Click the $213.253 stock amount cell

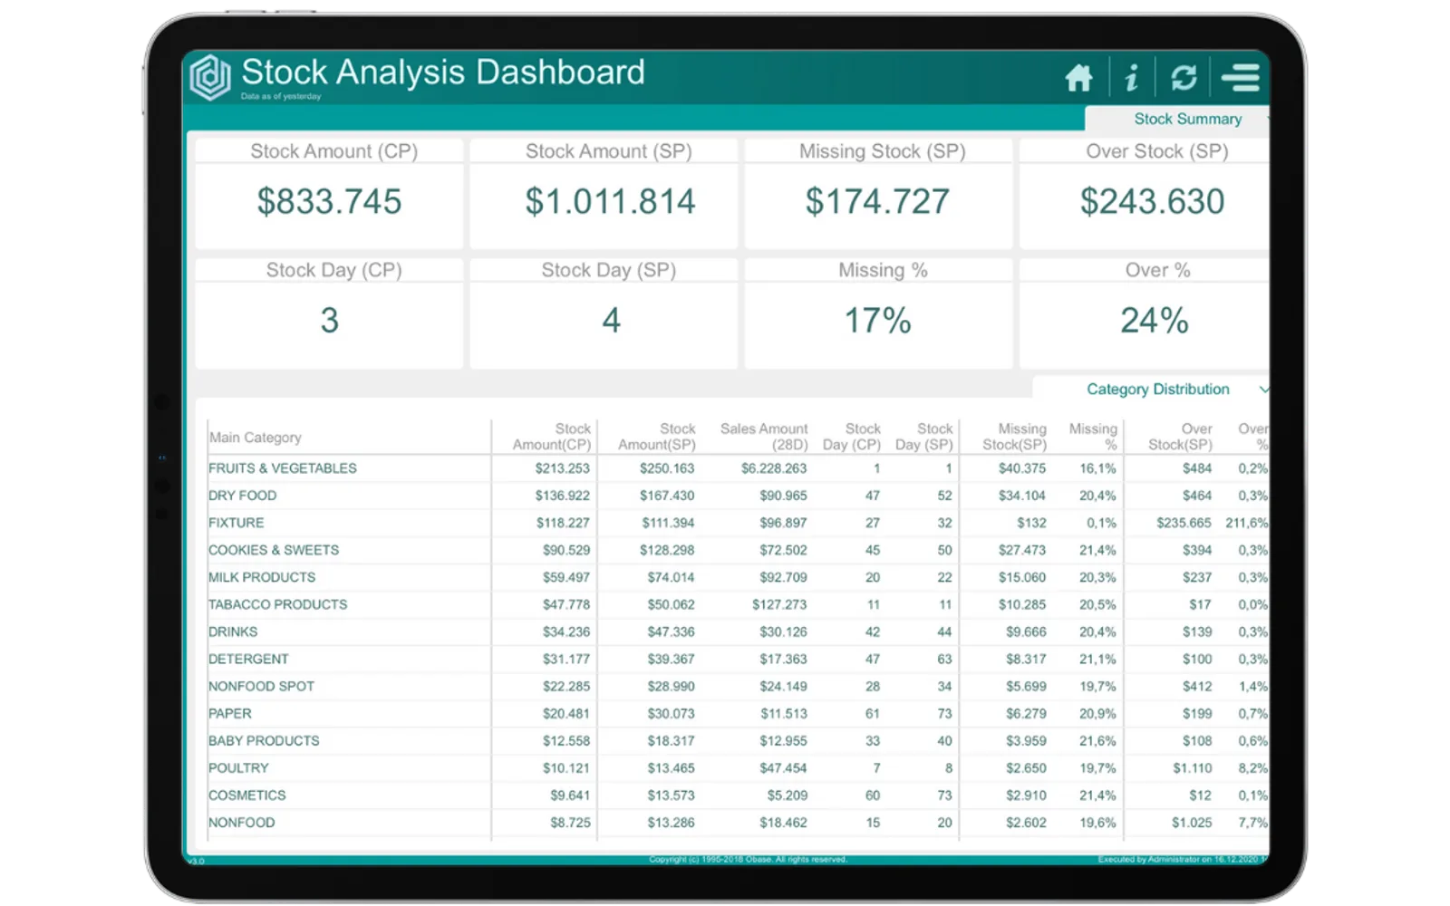562,468
